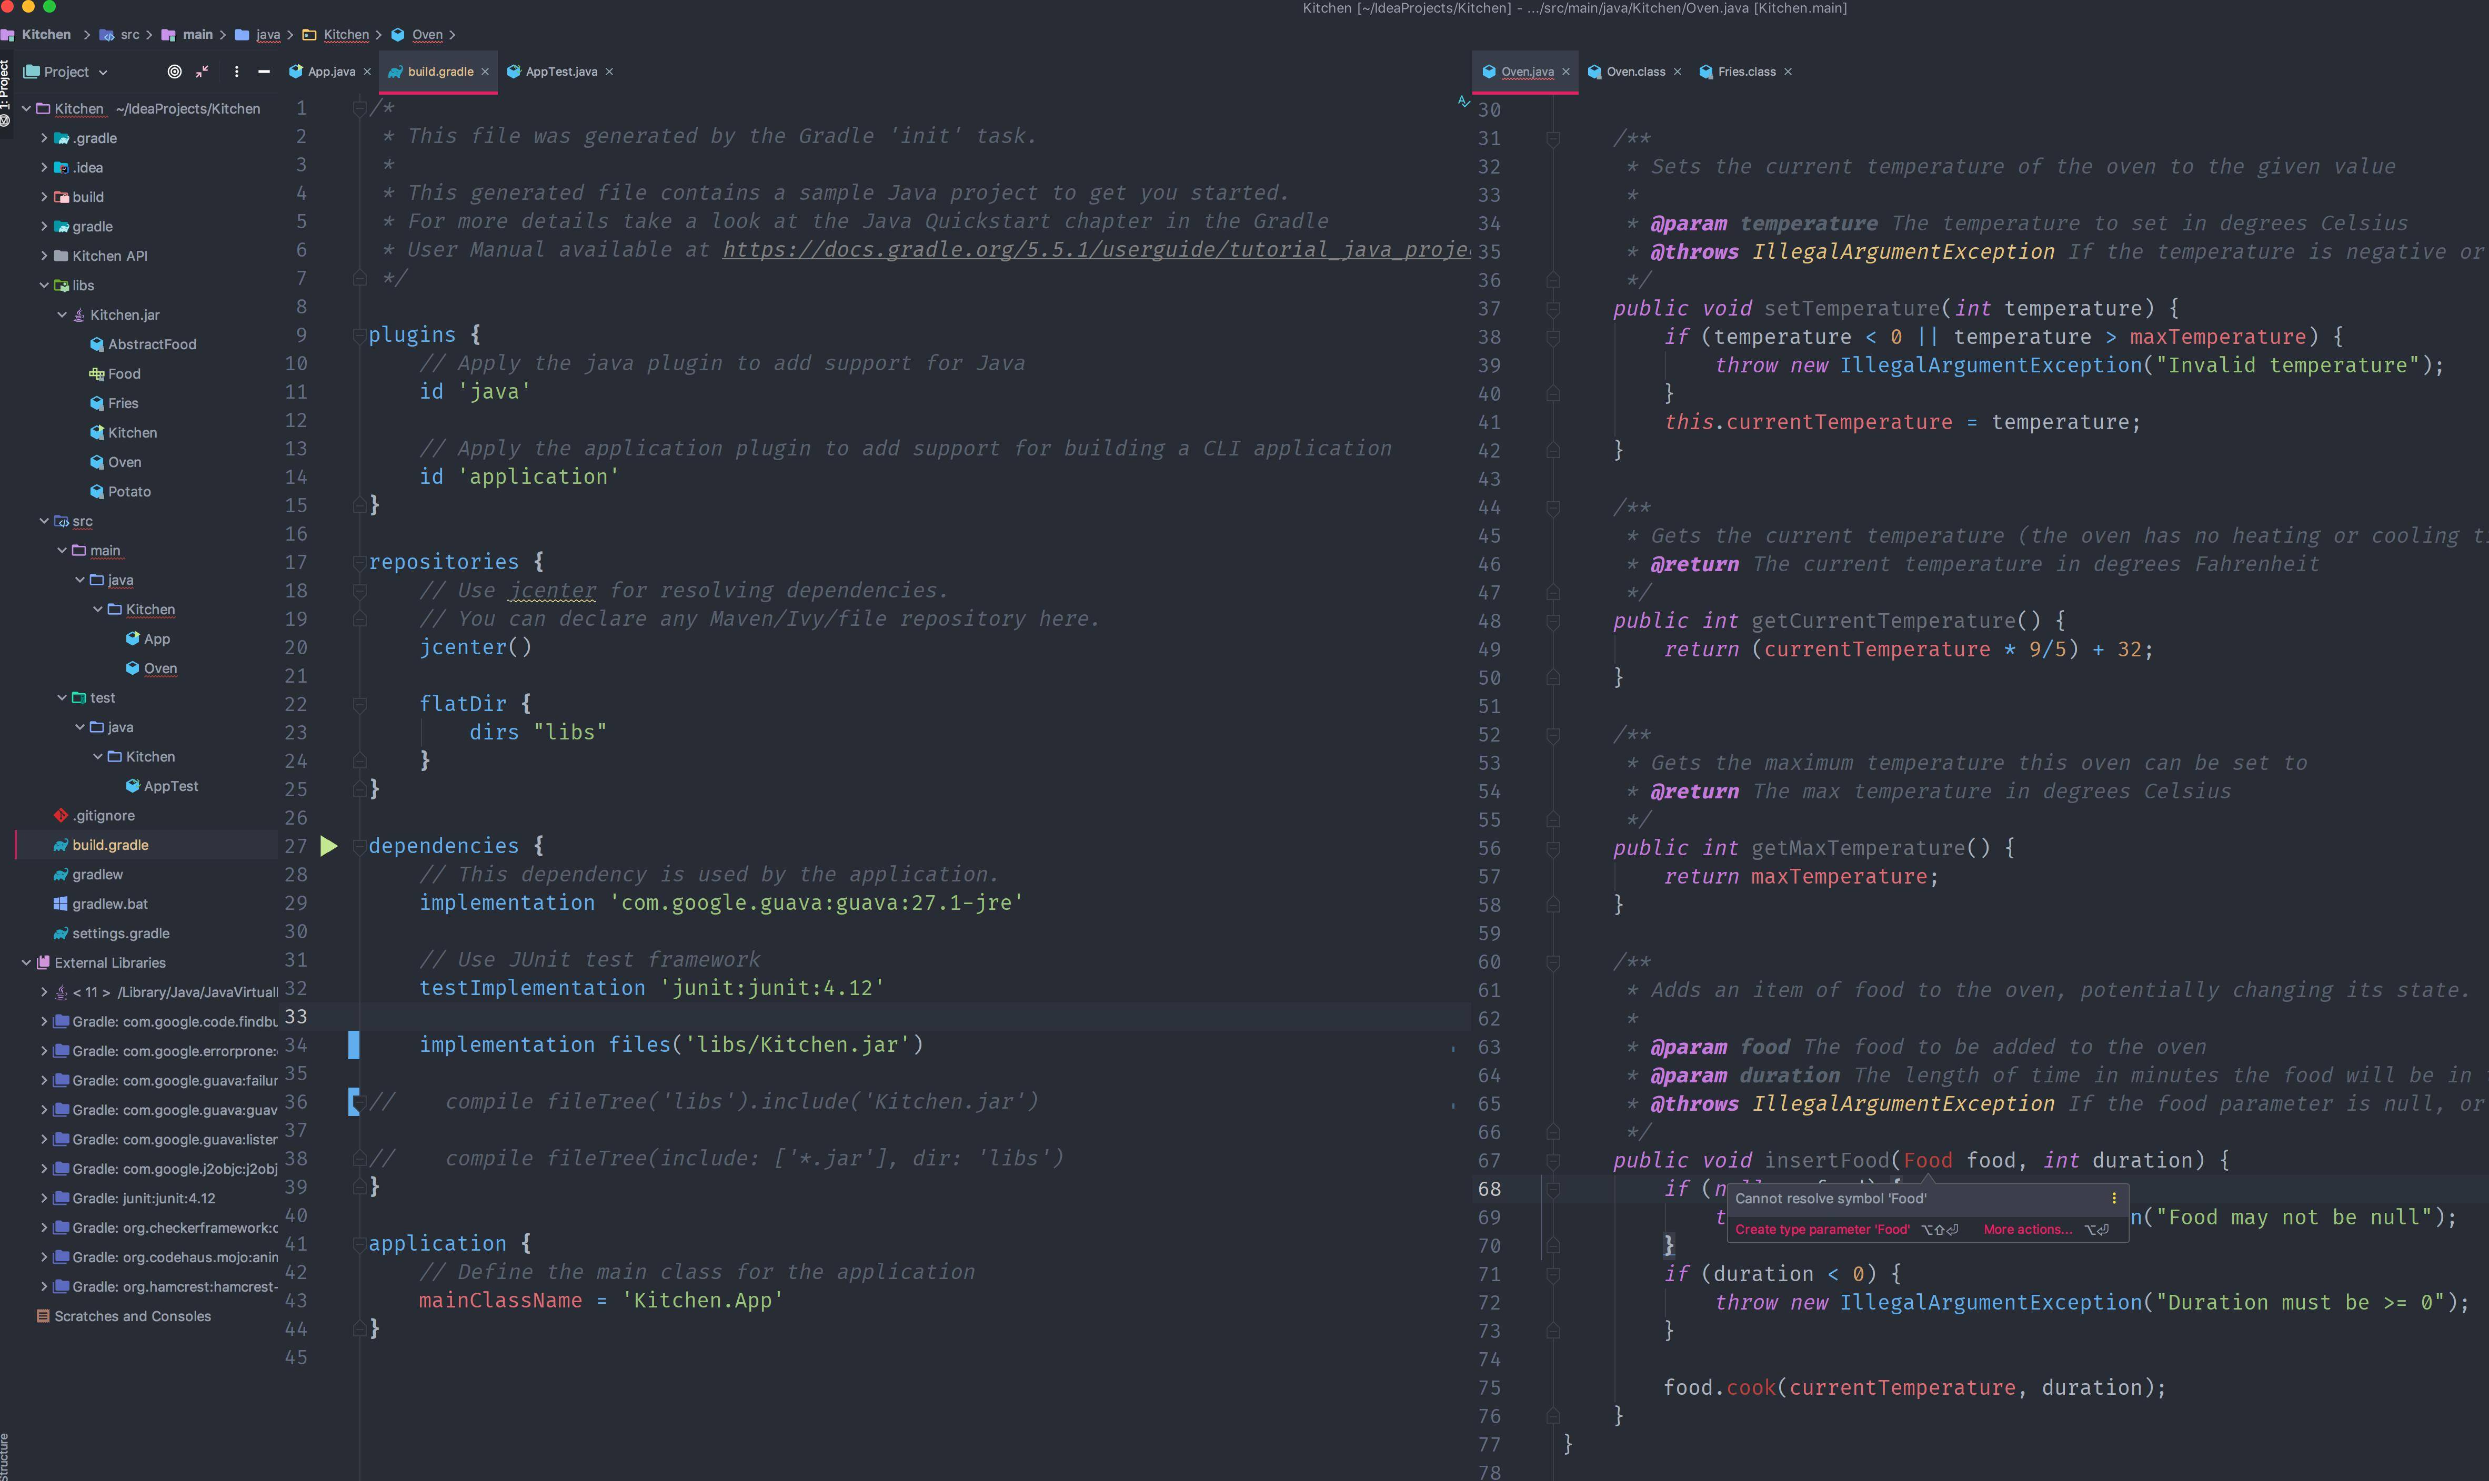The image size is (2489, 1481).
Task: Click 'Create type parameter Food' quick fix
Action: [1821, 1230]
